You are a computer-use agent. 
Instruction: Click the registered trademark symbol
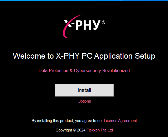click(103, 22)
